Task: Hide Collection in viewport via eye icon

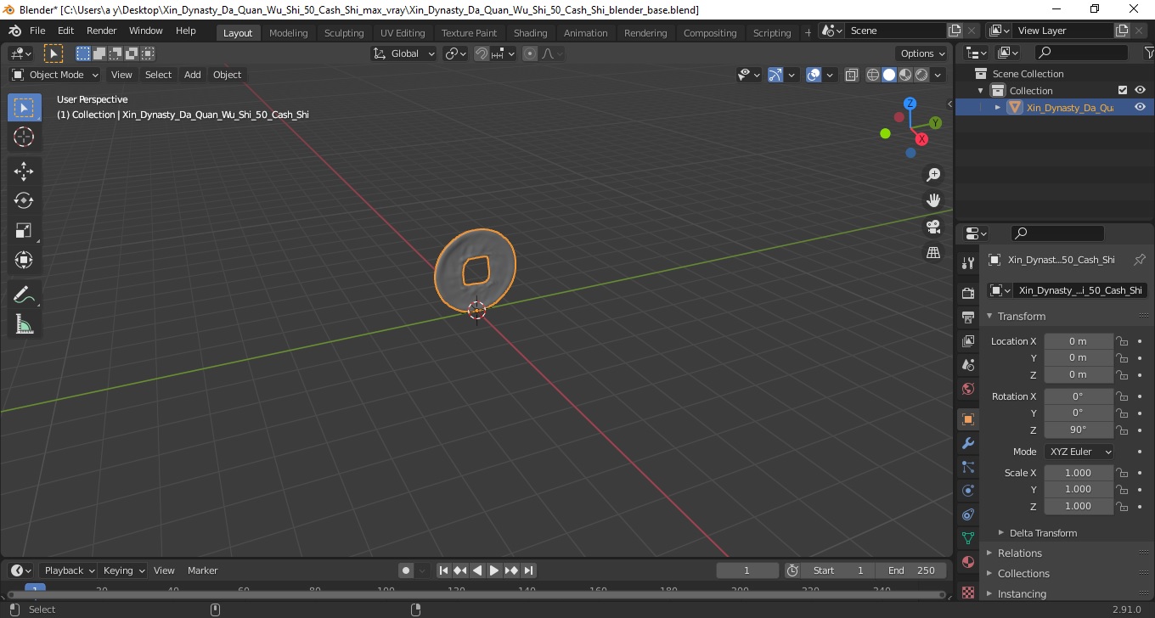Action: coord(1140,90)
